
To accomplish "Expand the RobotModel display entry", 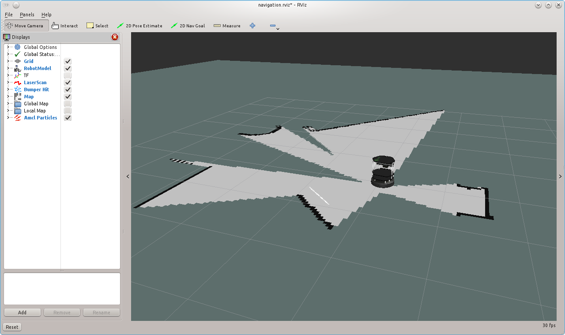I will coord(8,68).
